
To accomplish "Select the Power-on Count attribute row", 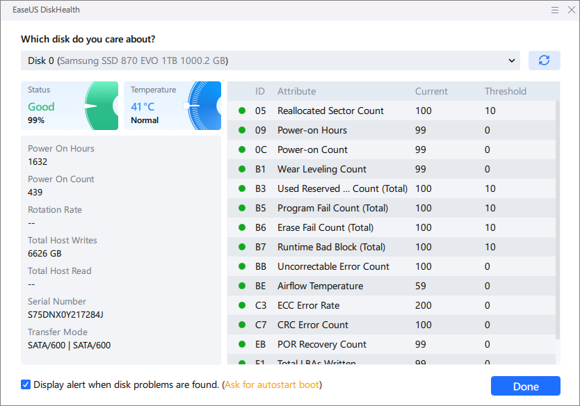I will coord(392,149).
